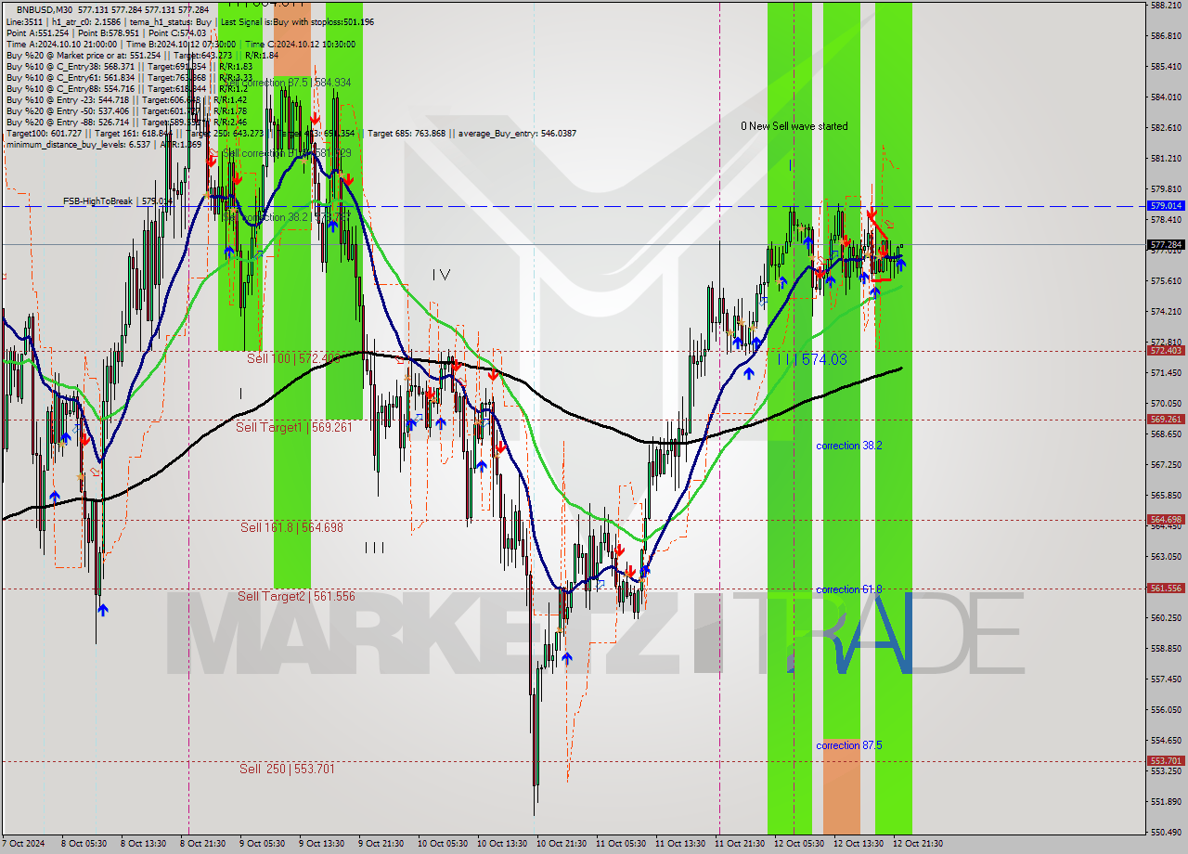This screenshot has width=1188, height=854.
Task: Click the 'I V' wave marker
Action: (x=441, y=274)
